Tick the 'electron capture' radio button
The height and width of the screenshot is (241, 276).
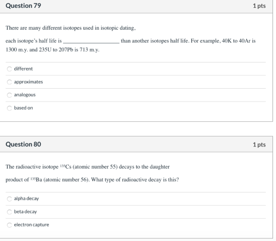(9, 225)
